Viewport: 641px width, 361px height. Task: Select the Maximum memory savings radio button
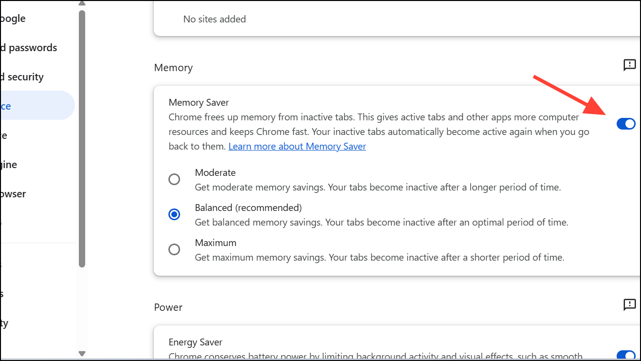[x=174, y=249]
